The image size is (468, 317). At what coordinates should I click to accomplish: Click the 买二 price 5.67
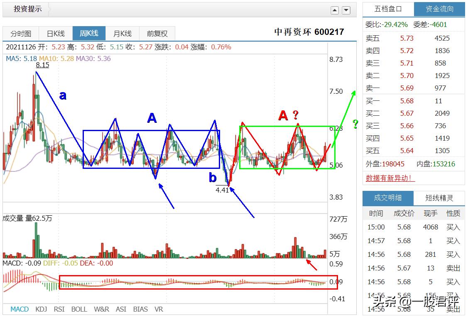click(x=407, y=114)
